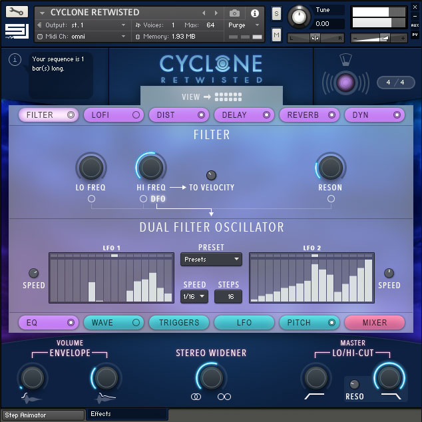
Task: Click the camera snapshot icon
Action: pos(234,13)
